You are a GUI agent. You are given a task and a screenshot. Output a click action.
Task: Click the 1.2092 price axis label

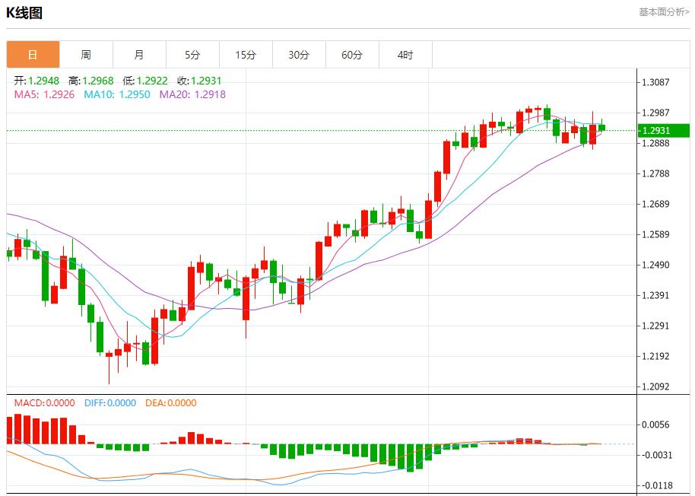click(655, 386)
